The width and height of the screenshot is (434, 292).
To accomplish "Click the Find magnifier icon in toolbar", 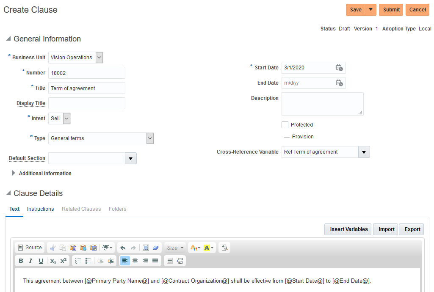I will click(x=224, y=248).
